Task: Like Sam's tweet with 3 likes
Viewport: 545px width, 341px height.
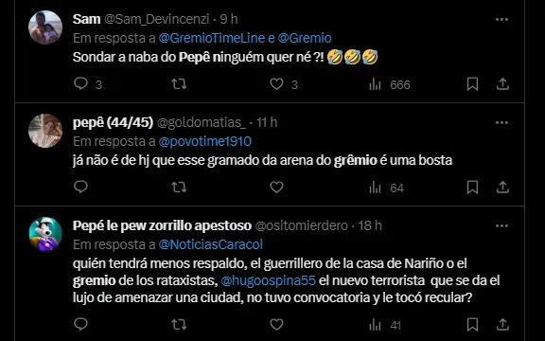Action: tap(276, 84)
